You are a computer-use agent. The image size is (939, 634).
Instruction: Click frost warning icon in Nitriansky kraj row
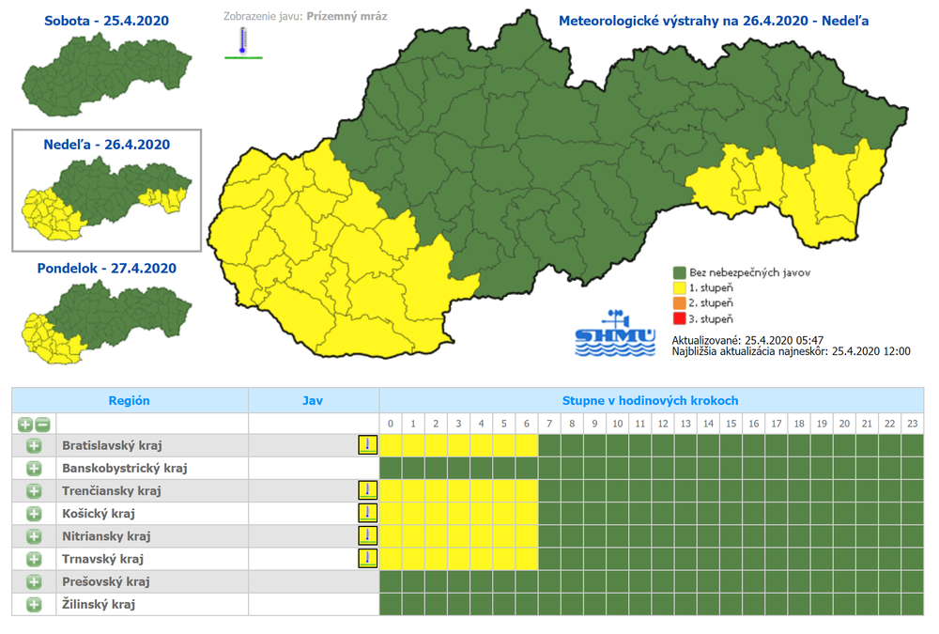point(367,535)
